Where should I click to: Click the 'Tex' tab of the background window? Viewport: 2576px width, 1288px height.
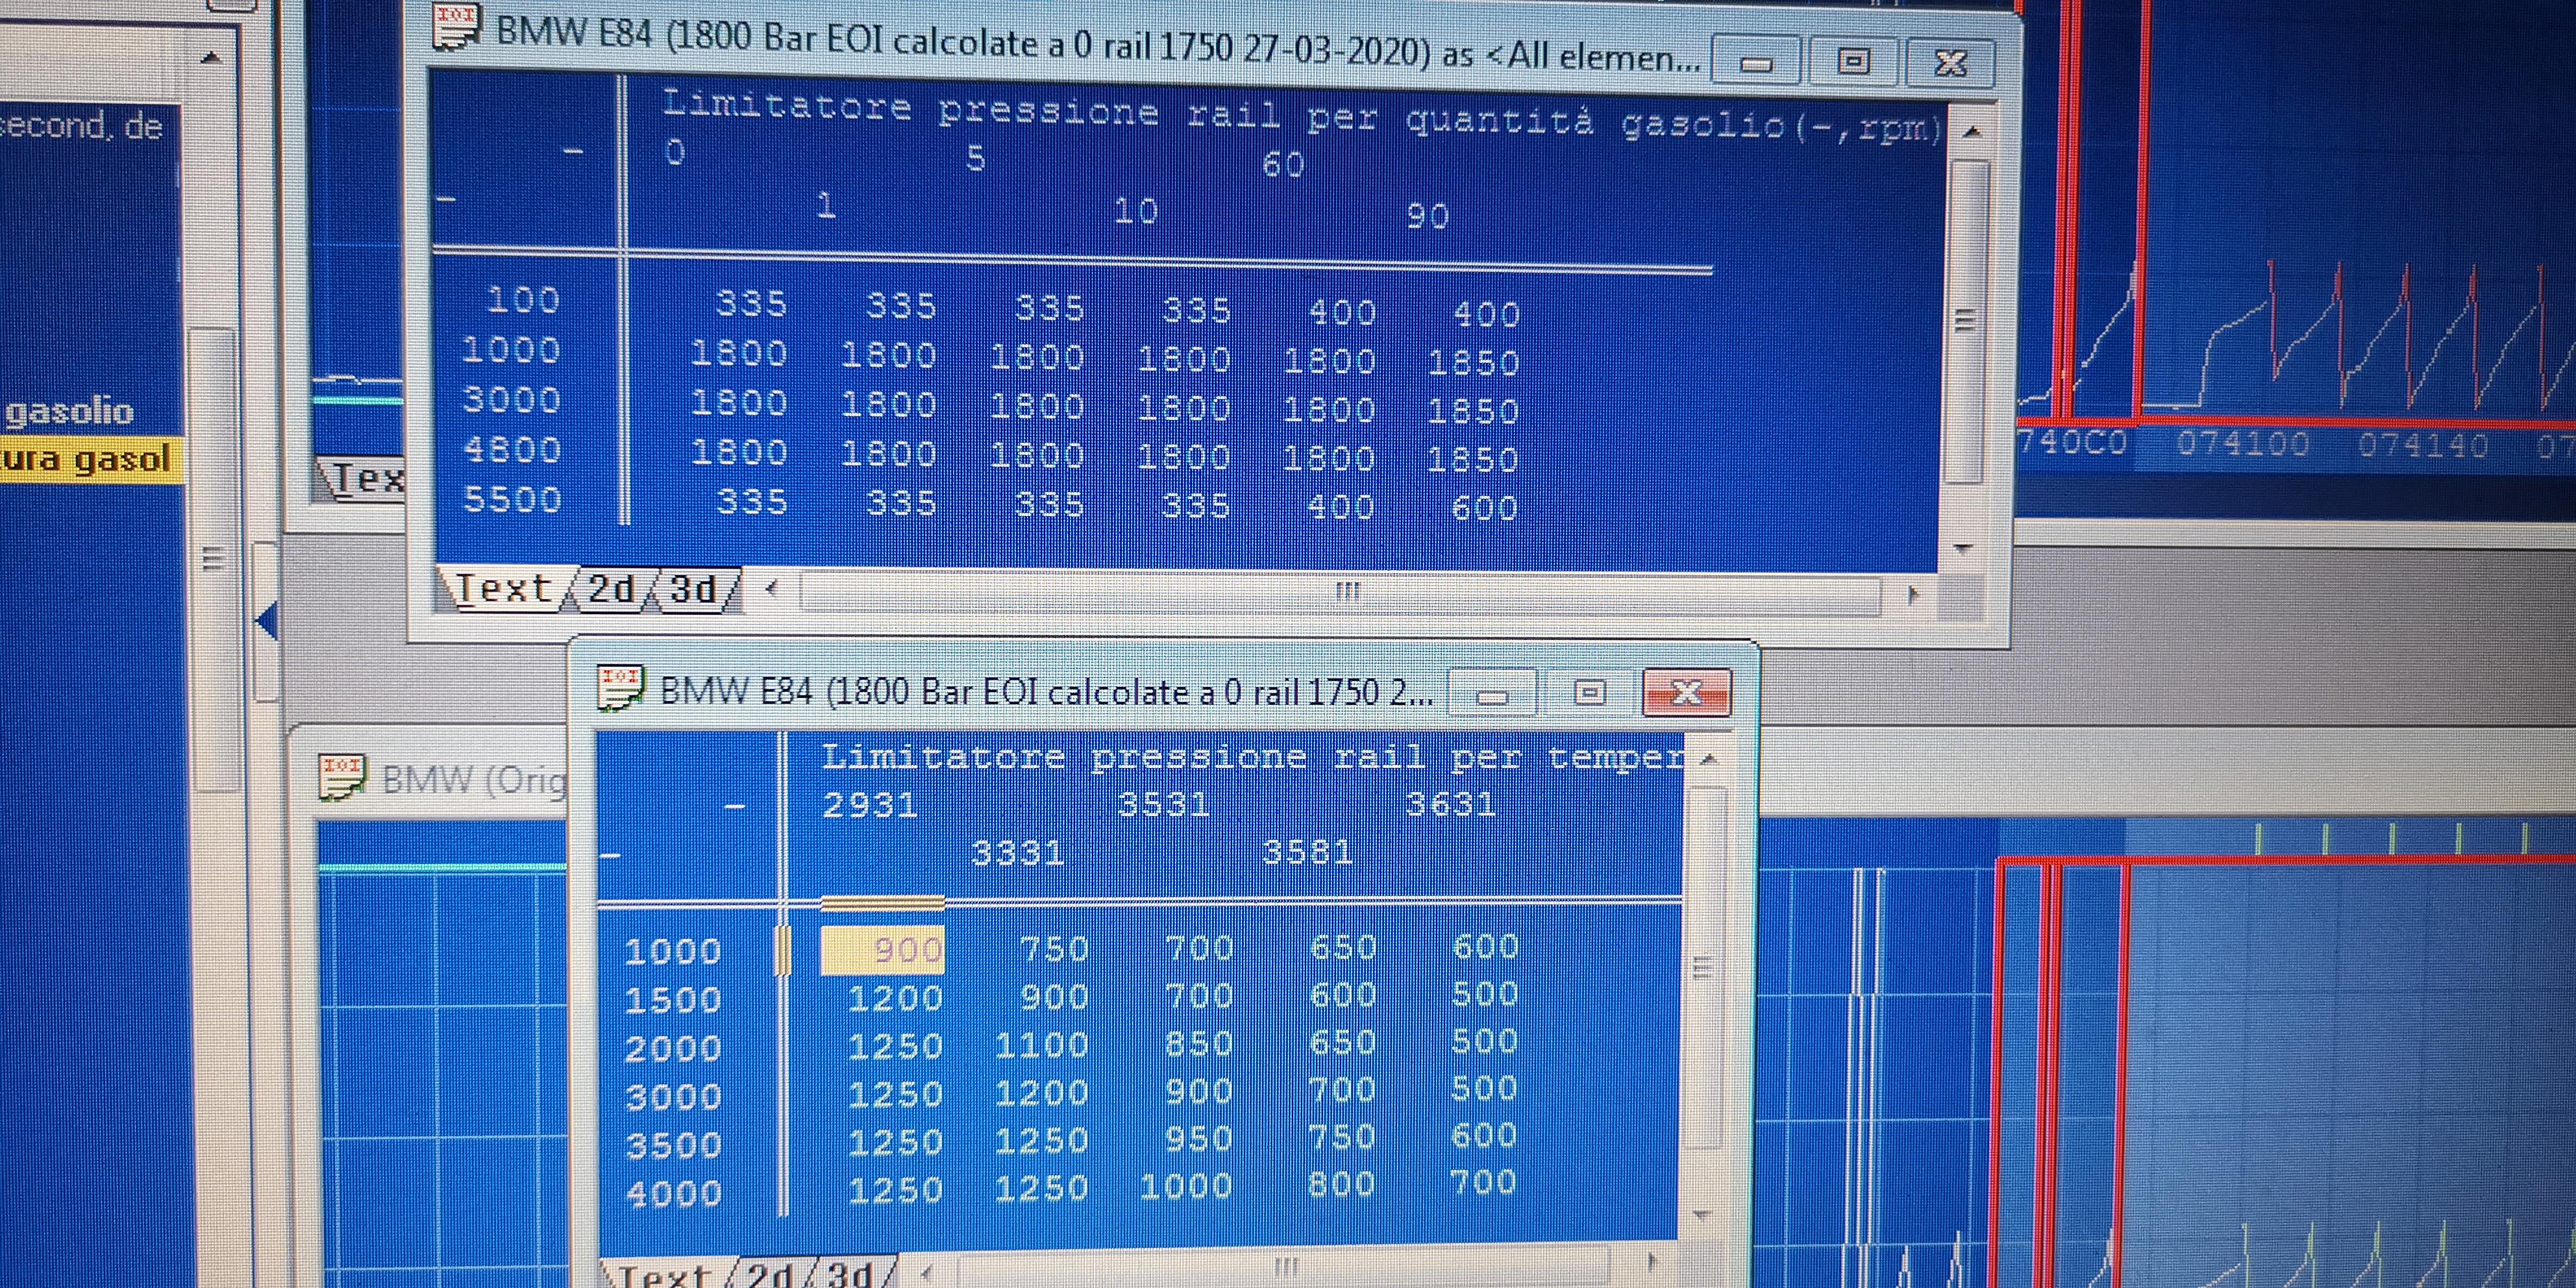[366, 478]
